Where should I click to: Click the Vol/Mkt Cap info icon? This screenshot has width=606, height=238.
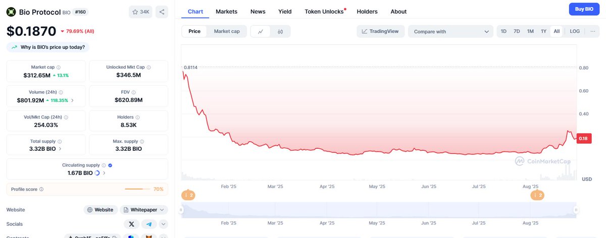(66, 117)
